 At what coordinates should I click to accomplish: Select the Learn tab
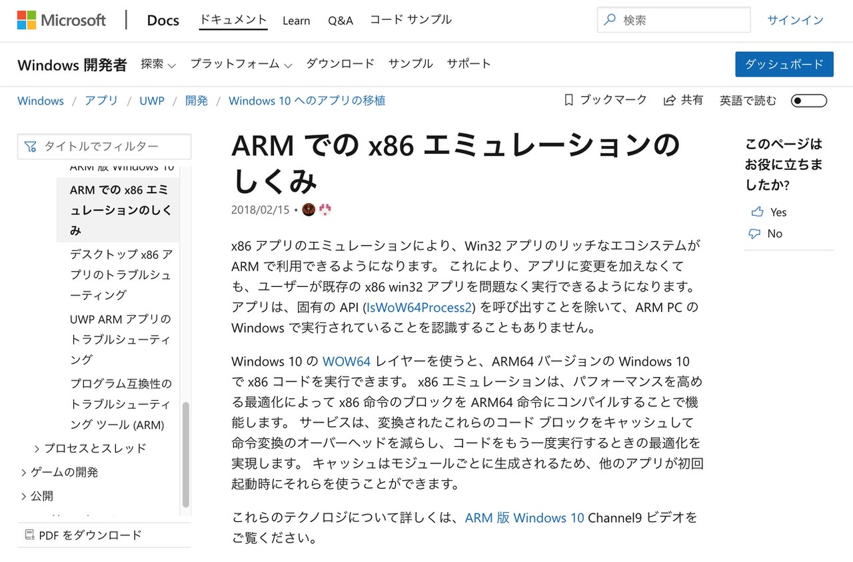pyautogui.click(x=296, y=21)
